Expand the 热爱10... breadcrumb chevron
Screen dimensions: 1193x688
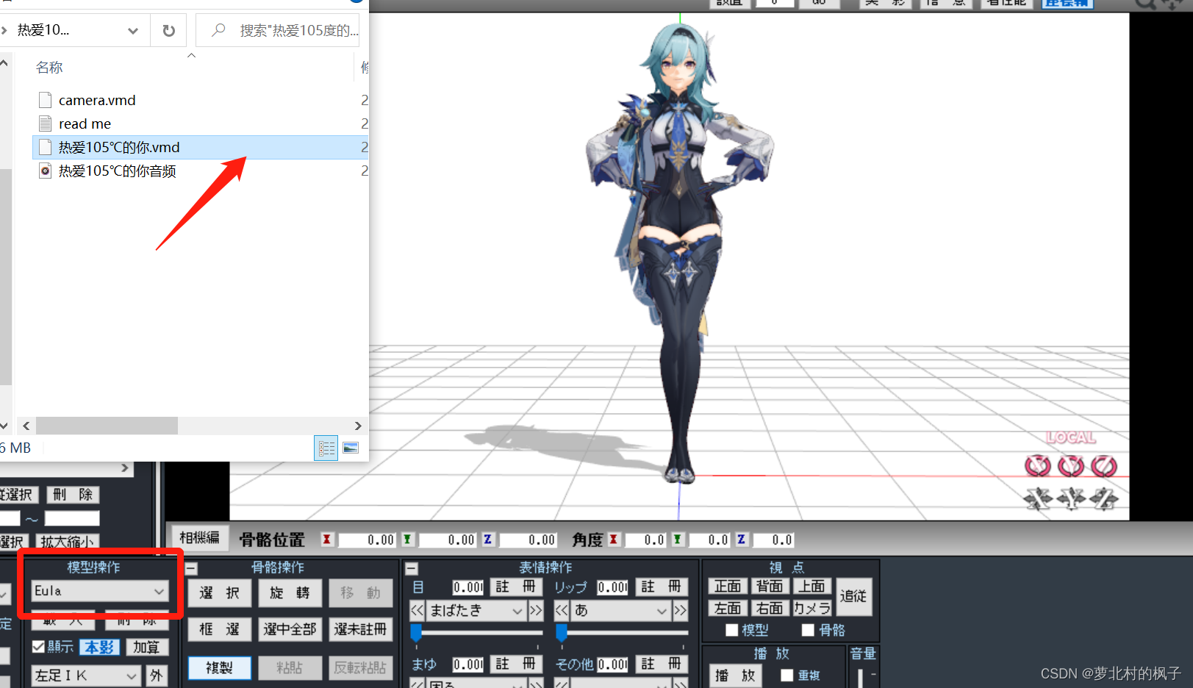point(4,30)
